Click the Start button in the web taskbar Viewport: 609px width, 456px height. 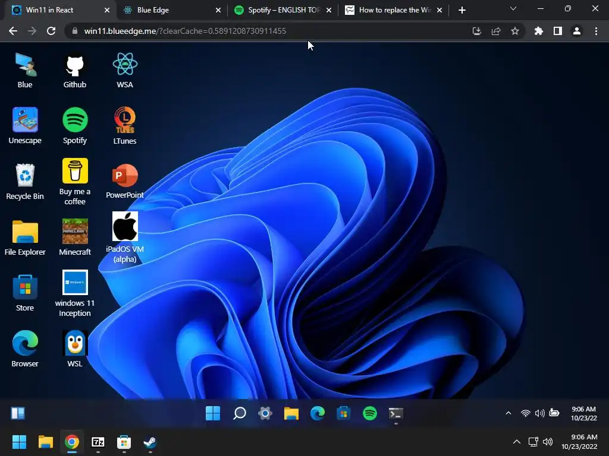pos(213,413)
